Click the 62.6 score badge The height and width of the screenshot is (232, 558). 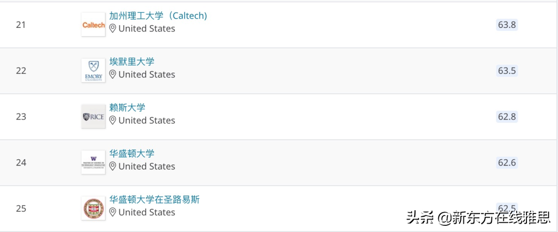[x=507, y=162]
